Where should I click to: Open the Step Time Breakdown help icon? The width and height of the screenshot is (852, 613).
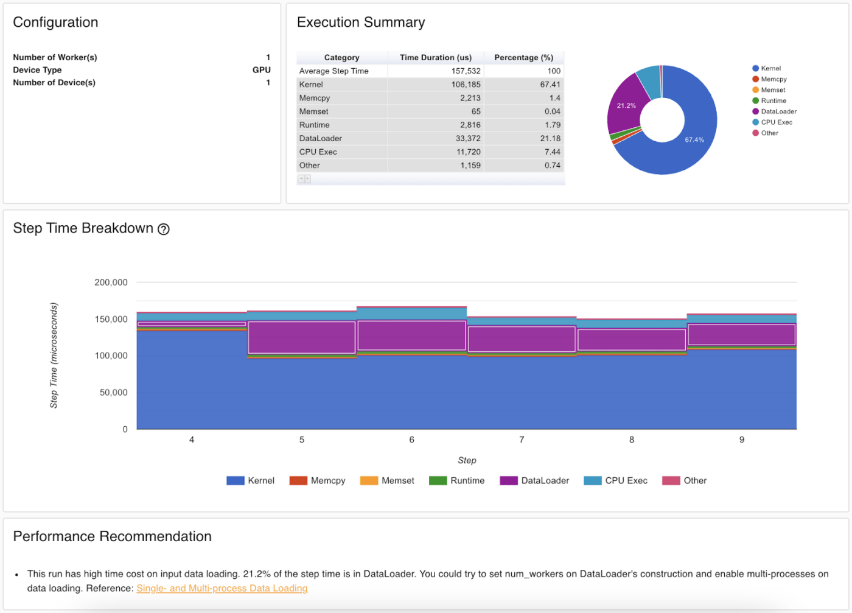163,229
